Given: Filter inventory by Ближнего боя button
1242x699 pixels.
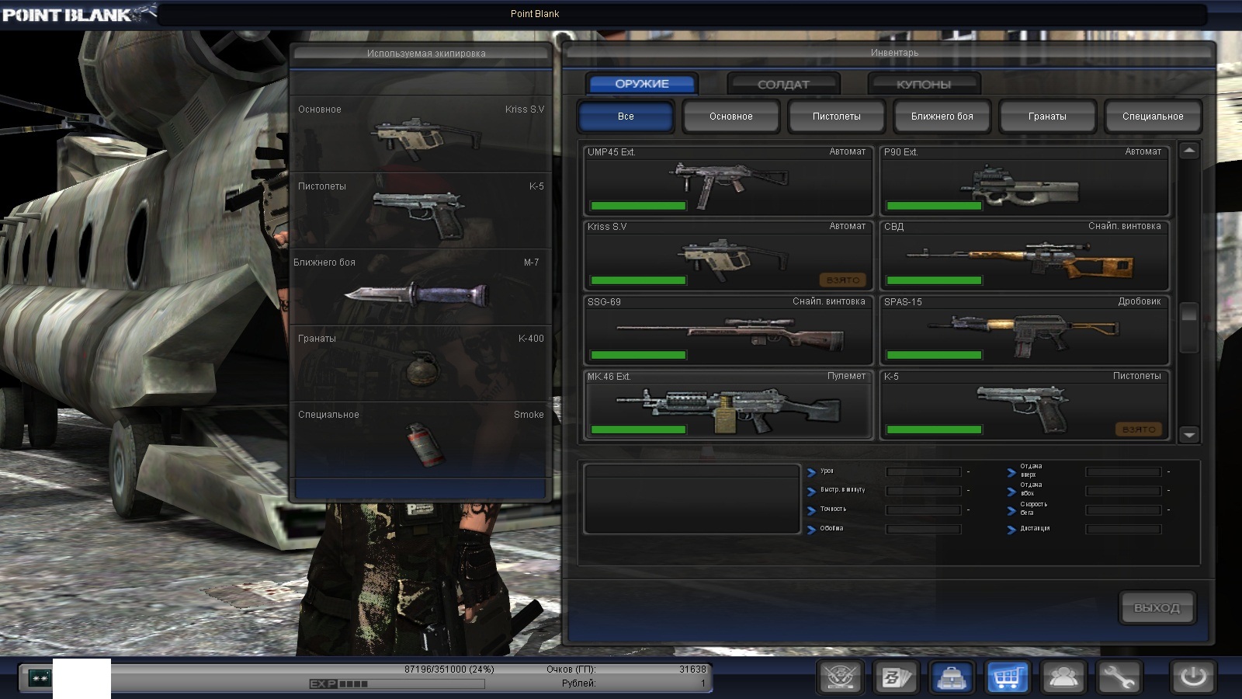Looking at the screenshot, I should point(942,116).
